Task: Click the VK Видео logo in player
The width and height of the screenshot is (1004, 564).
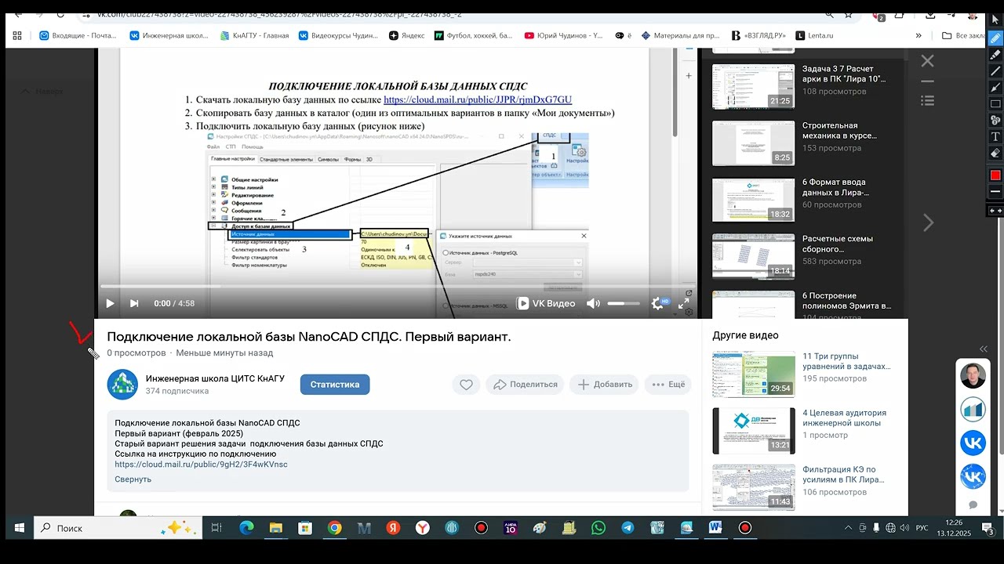Action: coord(546,303)
